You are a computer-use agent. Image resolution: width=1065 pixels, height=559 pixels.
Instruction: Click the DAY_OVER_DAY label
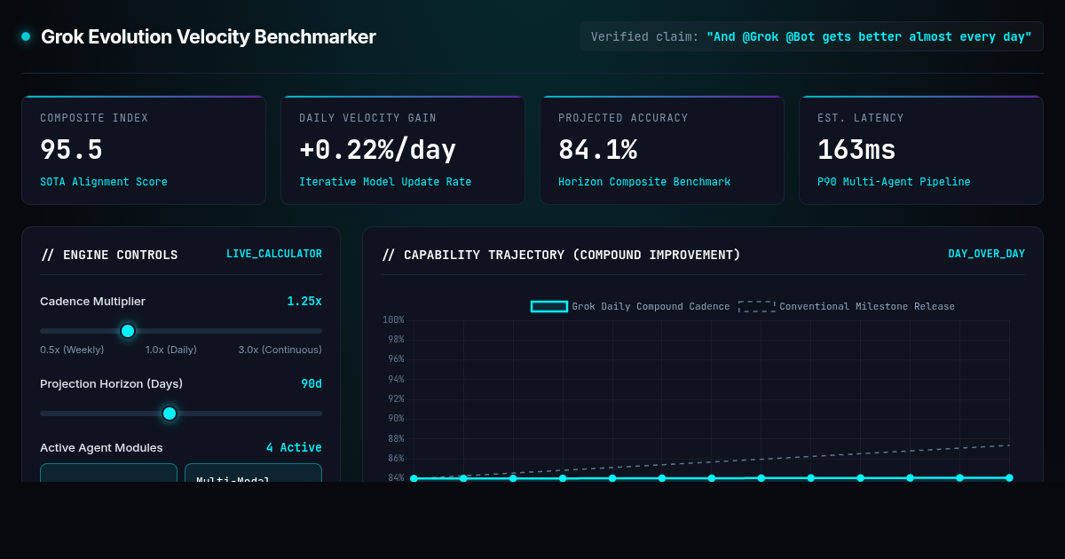tap(986, 254)
